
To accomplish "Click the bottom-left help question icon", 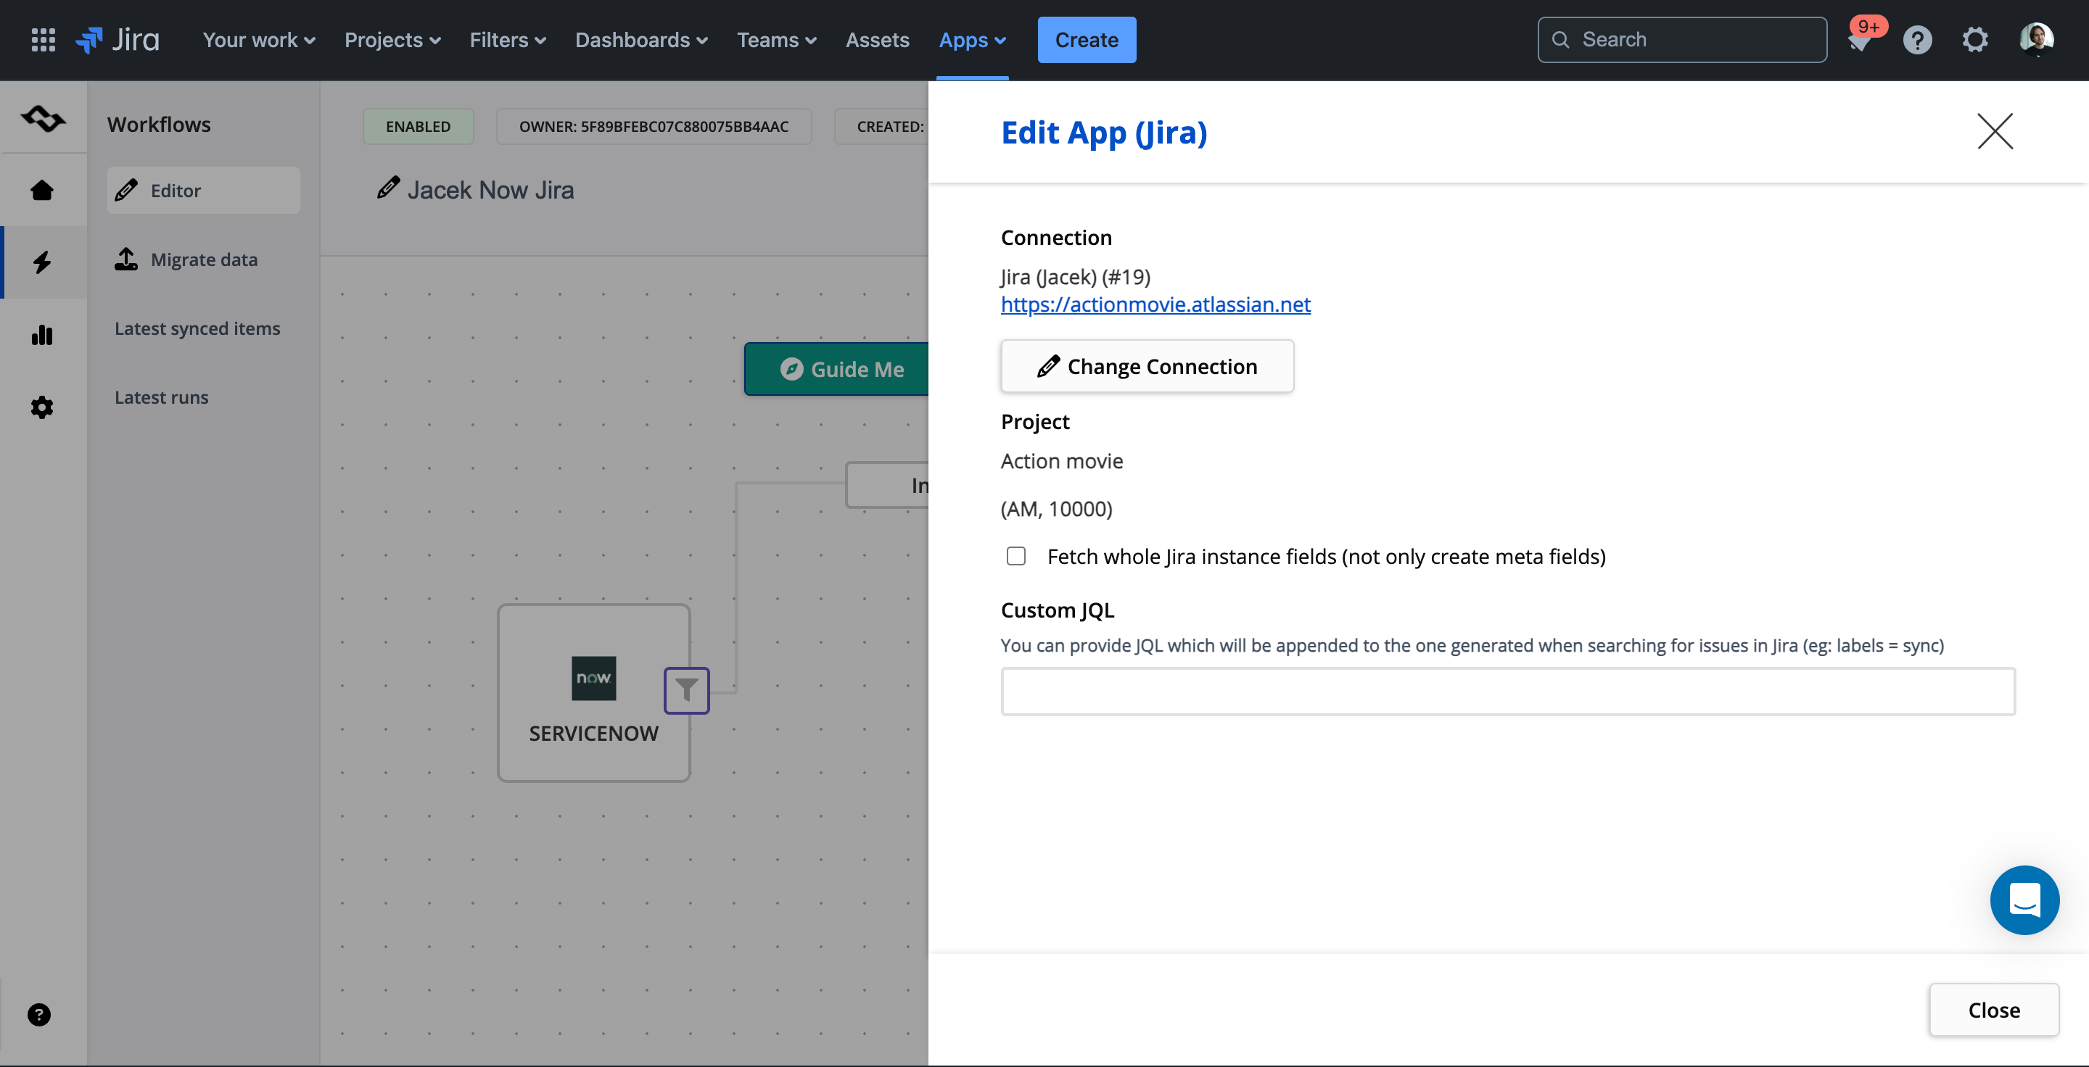I will pos(39,1014).
